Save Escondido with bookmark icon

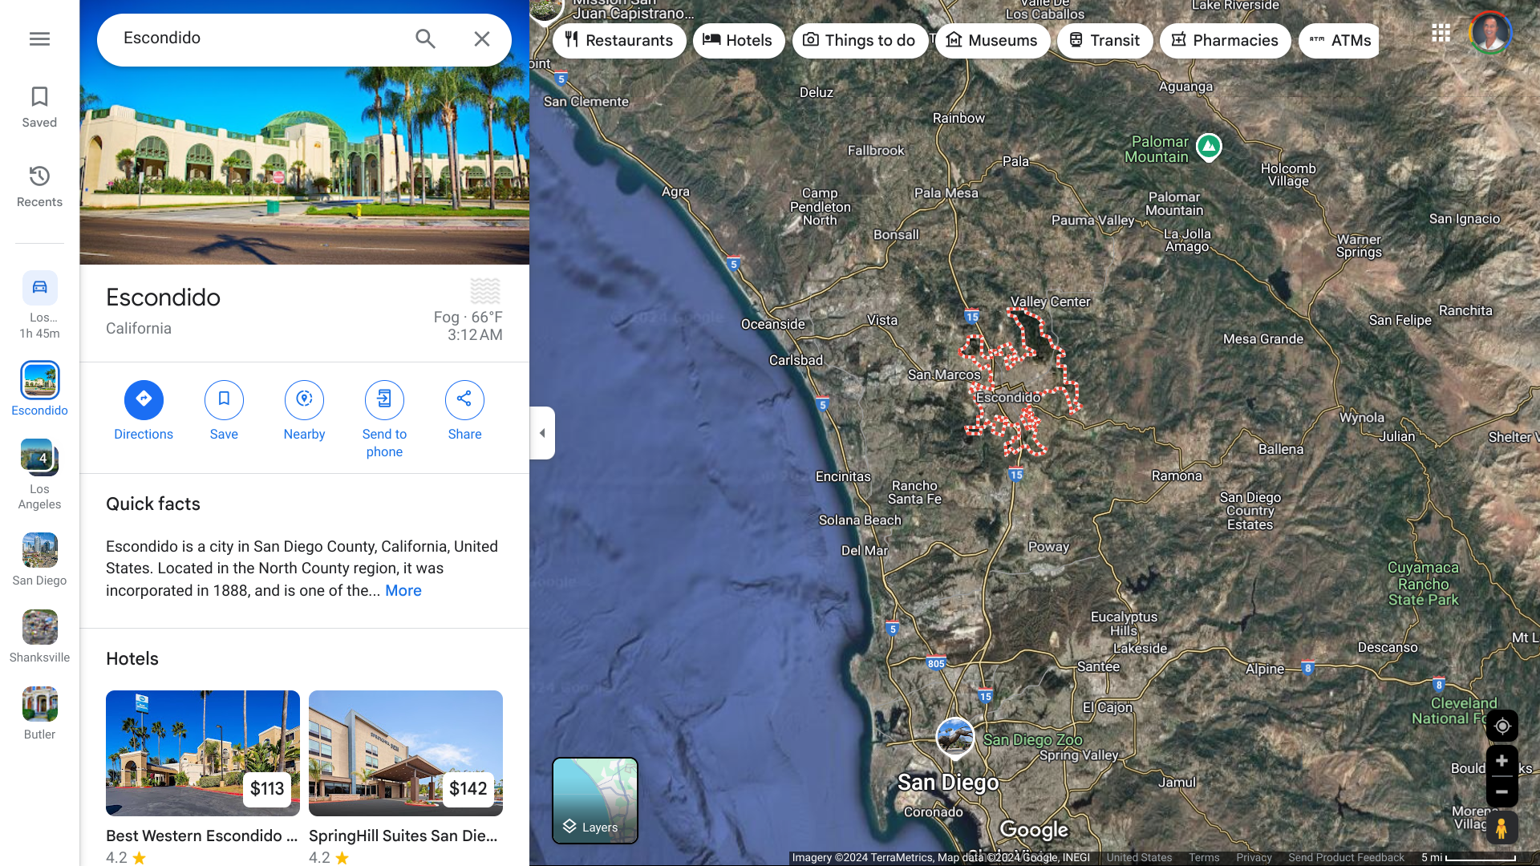(x=224, y=399)
